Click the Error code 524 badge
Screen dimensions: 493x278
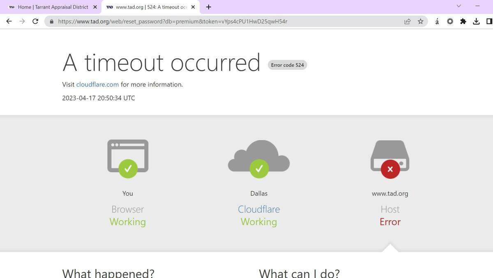(288, 65)
